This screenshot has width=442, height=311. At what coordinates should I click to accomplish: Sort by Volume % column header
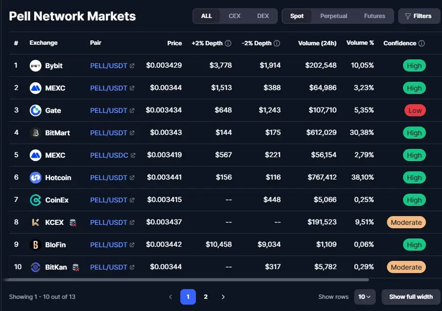[x=360, y=43]
